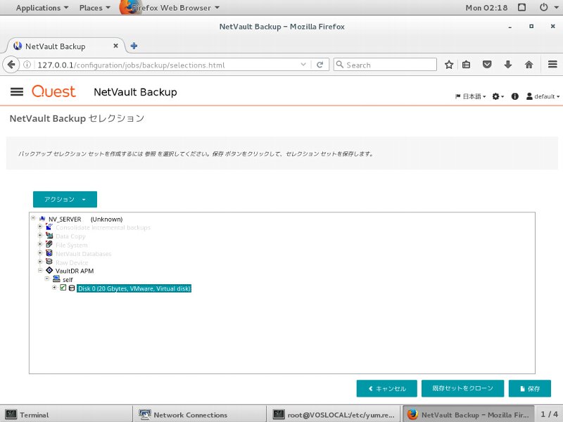Collapse the self tree node
The width and height of the screenshot is (563, 422).
coord(47,279)
